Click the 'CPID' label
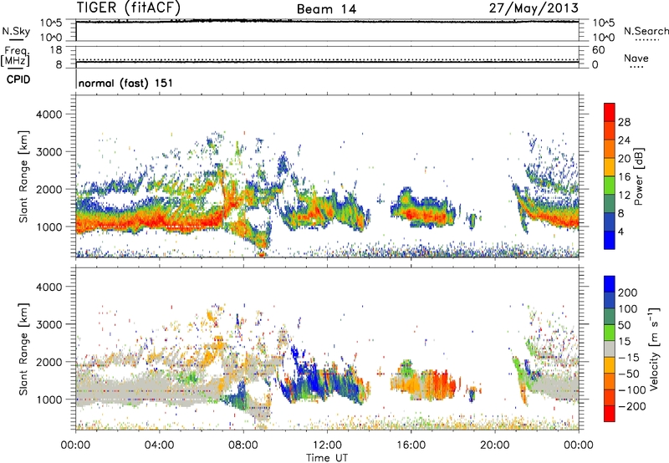The height and width of the screenshot is (463, 669). coord(18,79)
